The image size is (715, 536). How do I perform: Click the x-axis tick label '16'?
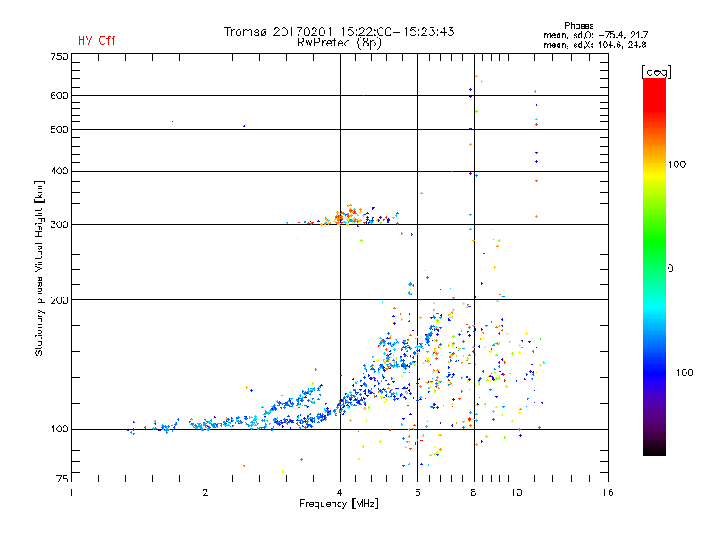(x=608, y=492)
